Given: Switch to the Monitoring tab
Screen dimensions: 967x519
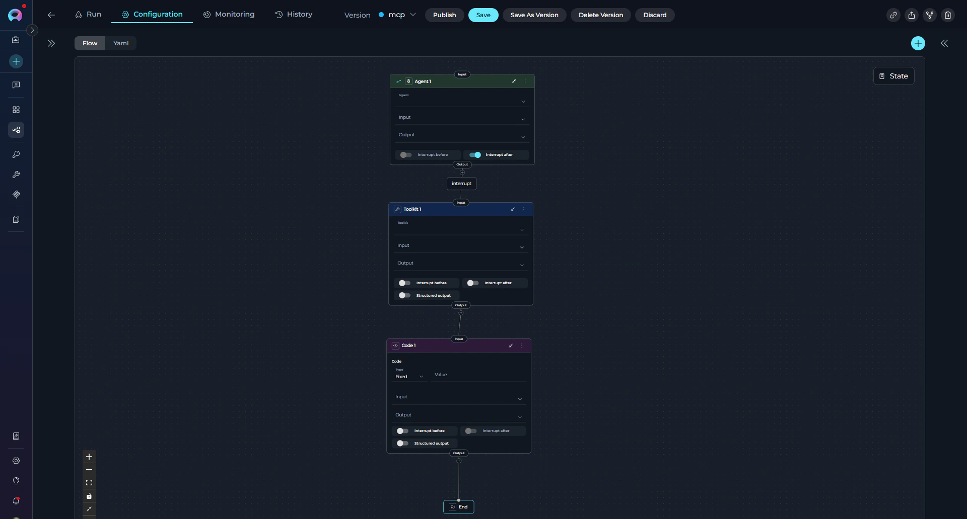Looking at the screenshot, I should (x=229, y=15).
